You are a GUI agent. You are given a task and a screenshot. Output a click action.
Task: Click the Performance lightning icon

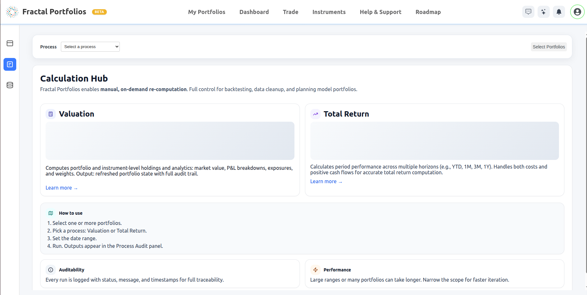315,270
